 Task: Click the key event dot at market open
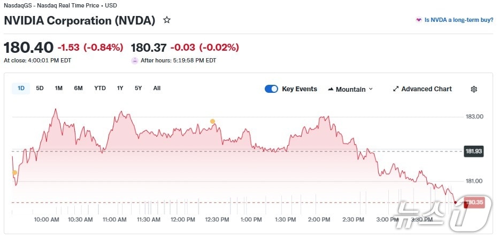(x=14, y=173)
